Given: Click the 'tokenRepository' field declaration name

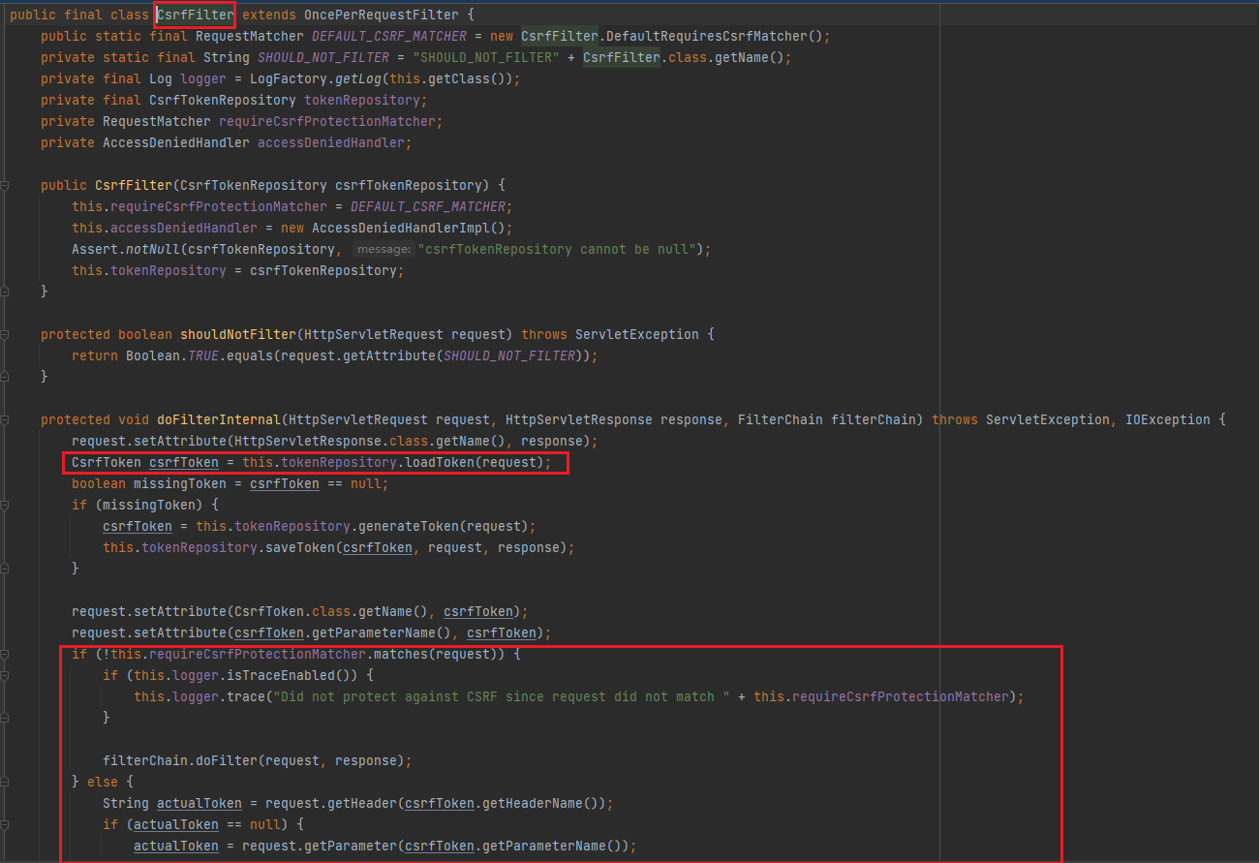Looking at the screenshot, I should click(362, 100).
